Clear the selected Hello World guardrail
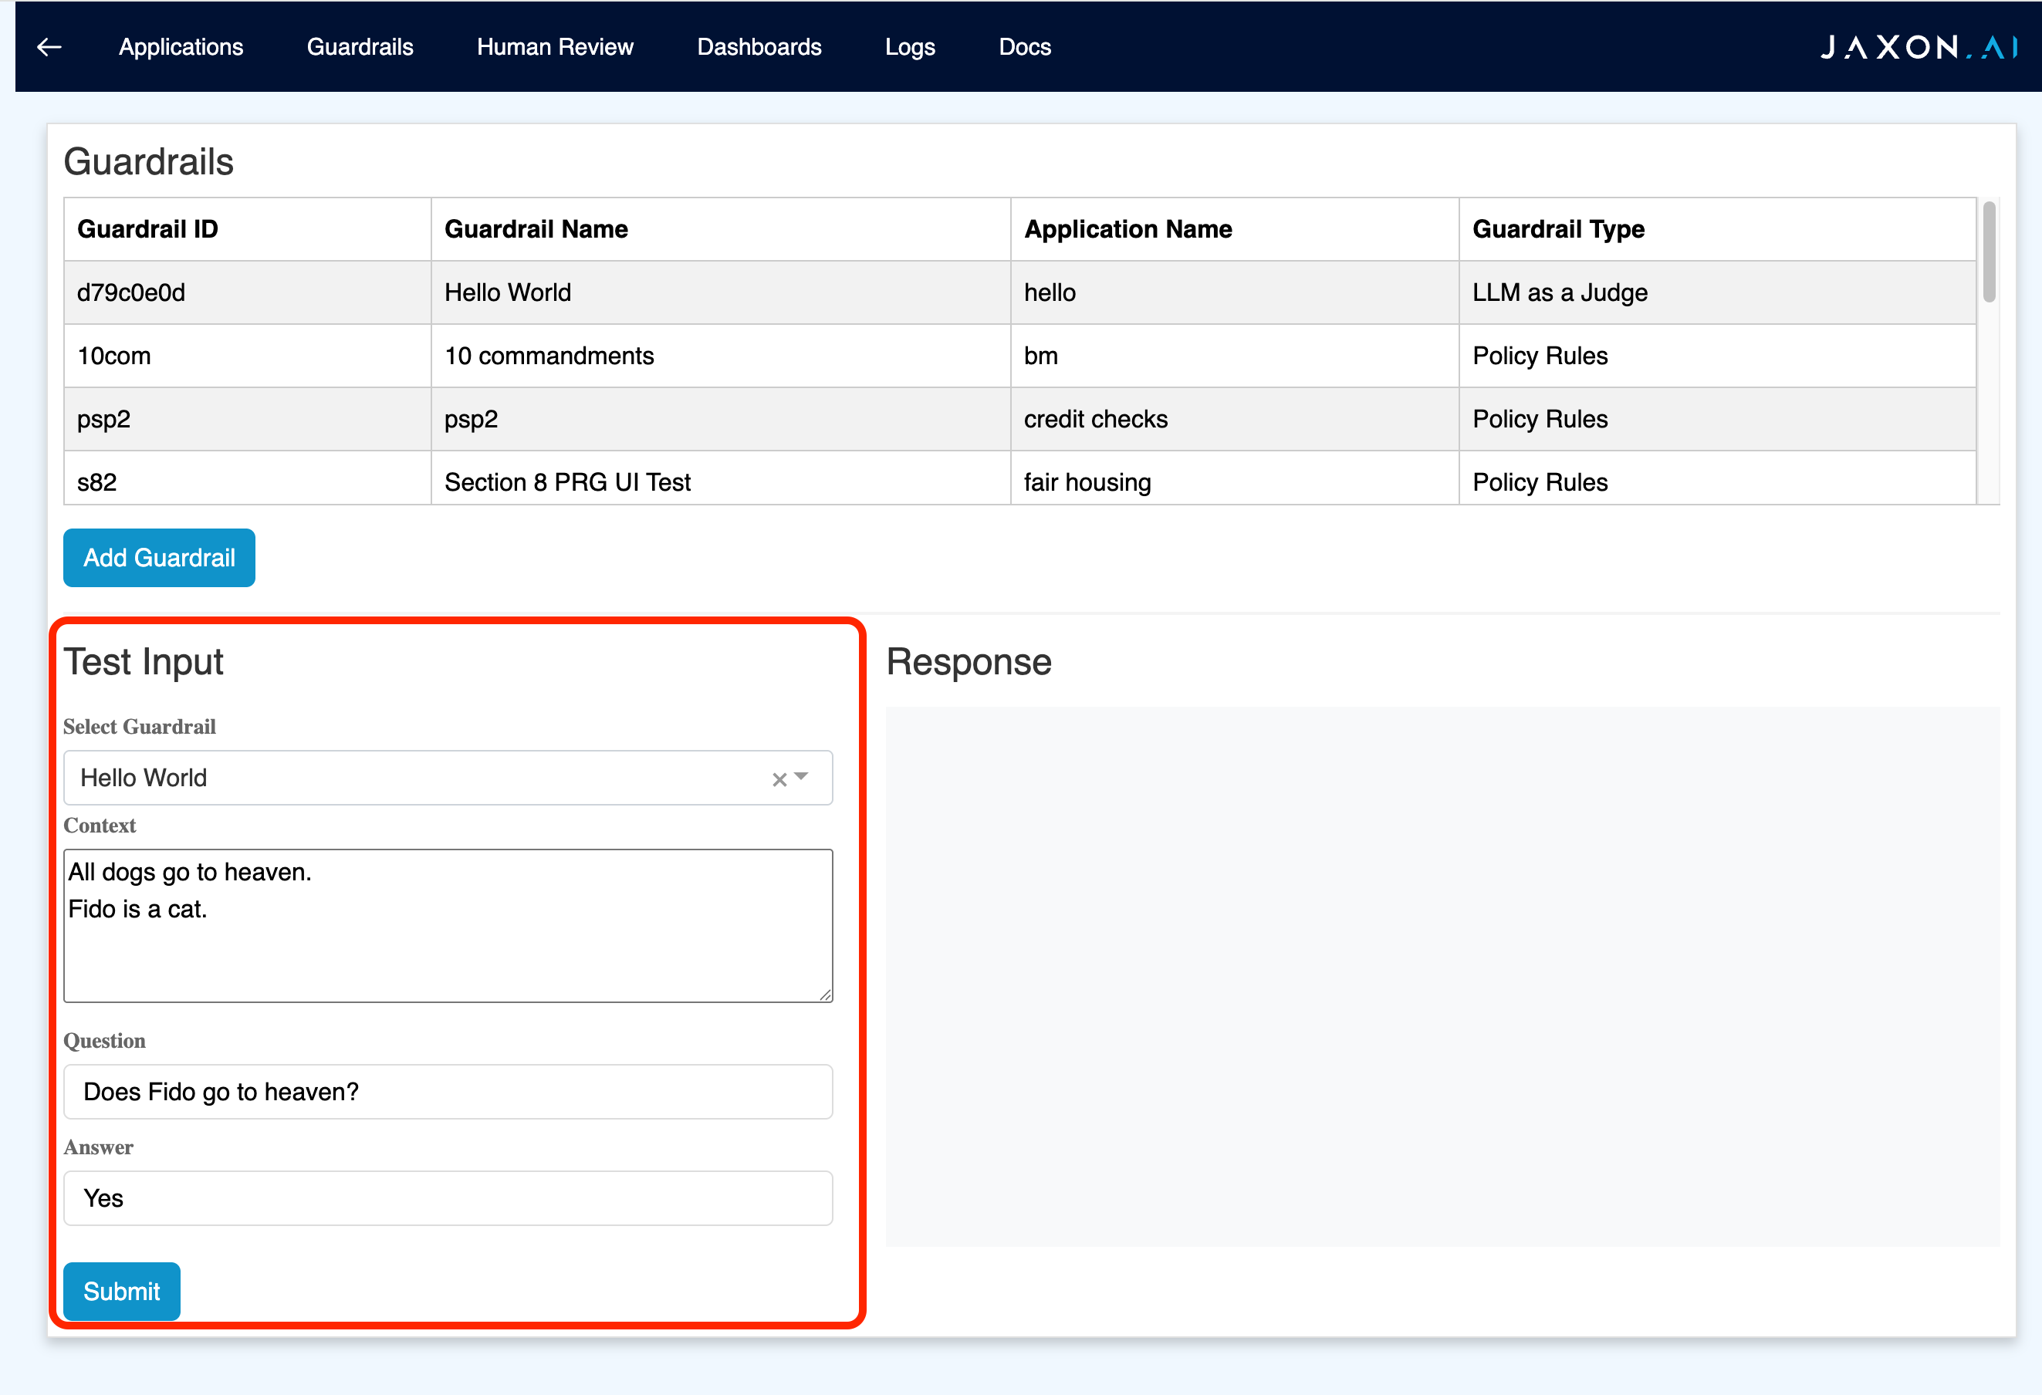Image resolution: width=2042 pixels, height=1395 pixels. [x=779, y=779]
